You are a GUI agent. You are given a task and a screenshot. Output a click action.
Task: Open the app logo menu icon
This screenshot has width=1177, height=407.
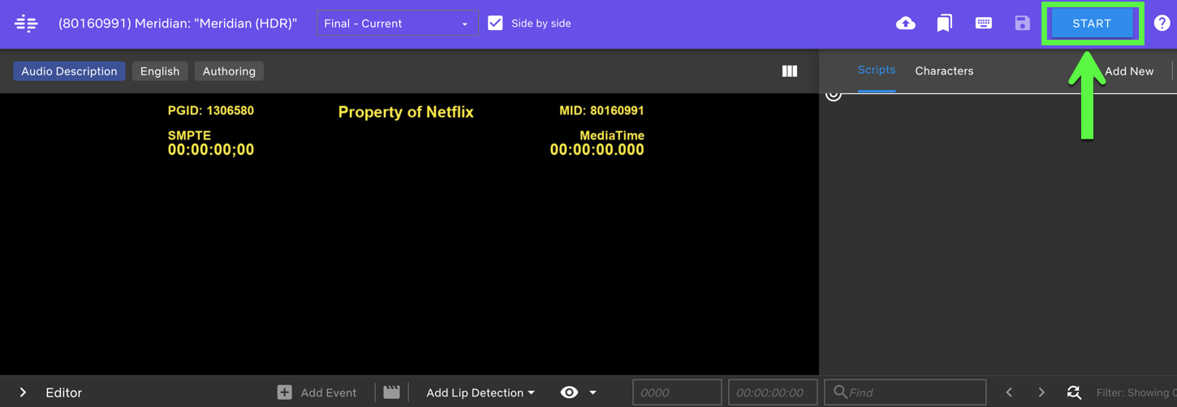click(x=26, y=24)
